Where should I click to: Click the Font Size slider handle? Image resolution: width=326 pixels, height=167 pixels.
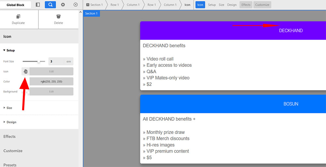[39, 61]
